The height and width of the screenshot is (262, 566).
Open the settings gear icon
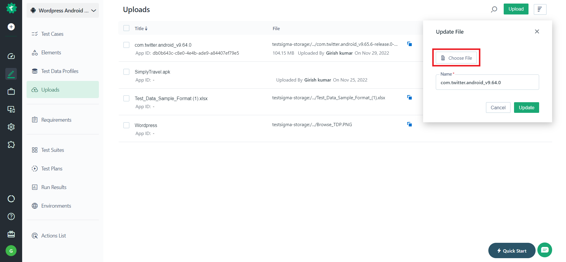(11, 127)
